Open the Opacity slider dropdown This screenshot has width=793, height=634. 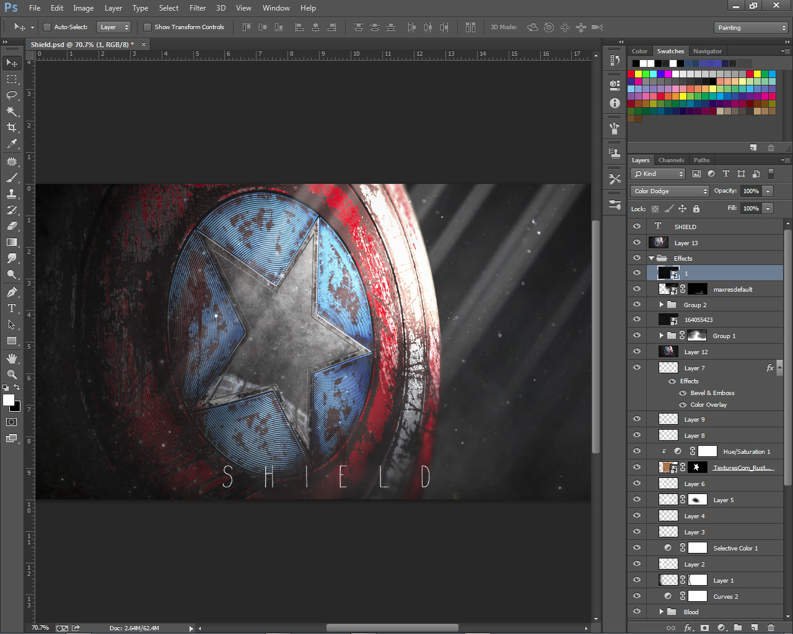[x=768, y=191]
